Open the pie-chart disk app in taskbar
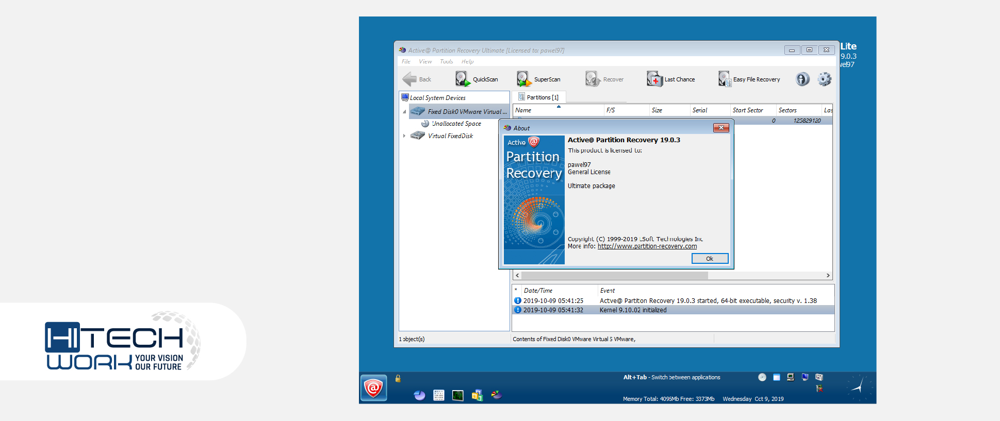Image resolution: width=1000 pixels, height=421 pixels. [420, 395]
